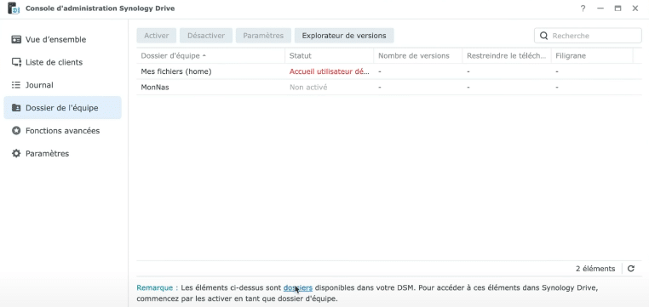649x307 pixels.
Task: Click the red Accueil utilisateur dé... status
Action: [329, 71]
